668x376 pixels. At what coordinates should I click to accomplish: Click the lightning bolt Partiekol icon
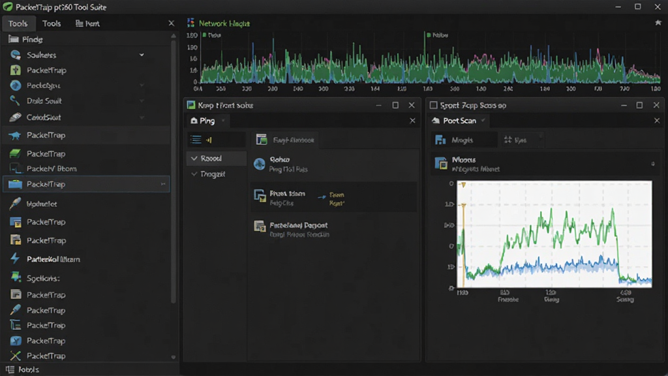click(x=16, y=258)
